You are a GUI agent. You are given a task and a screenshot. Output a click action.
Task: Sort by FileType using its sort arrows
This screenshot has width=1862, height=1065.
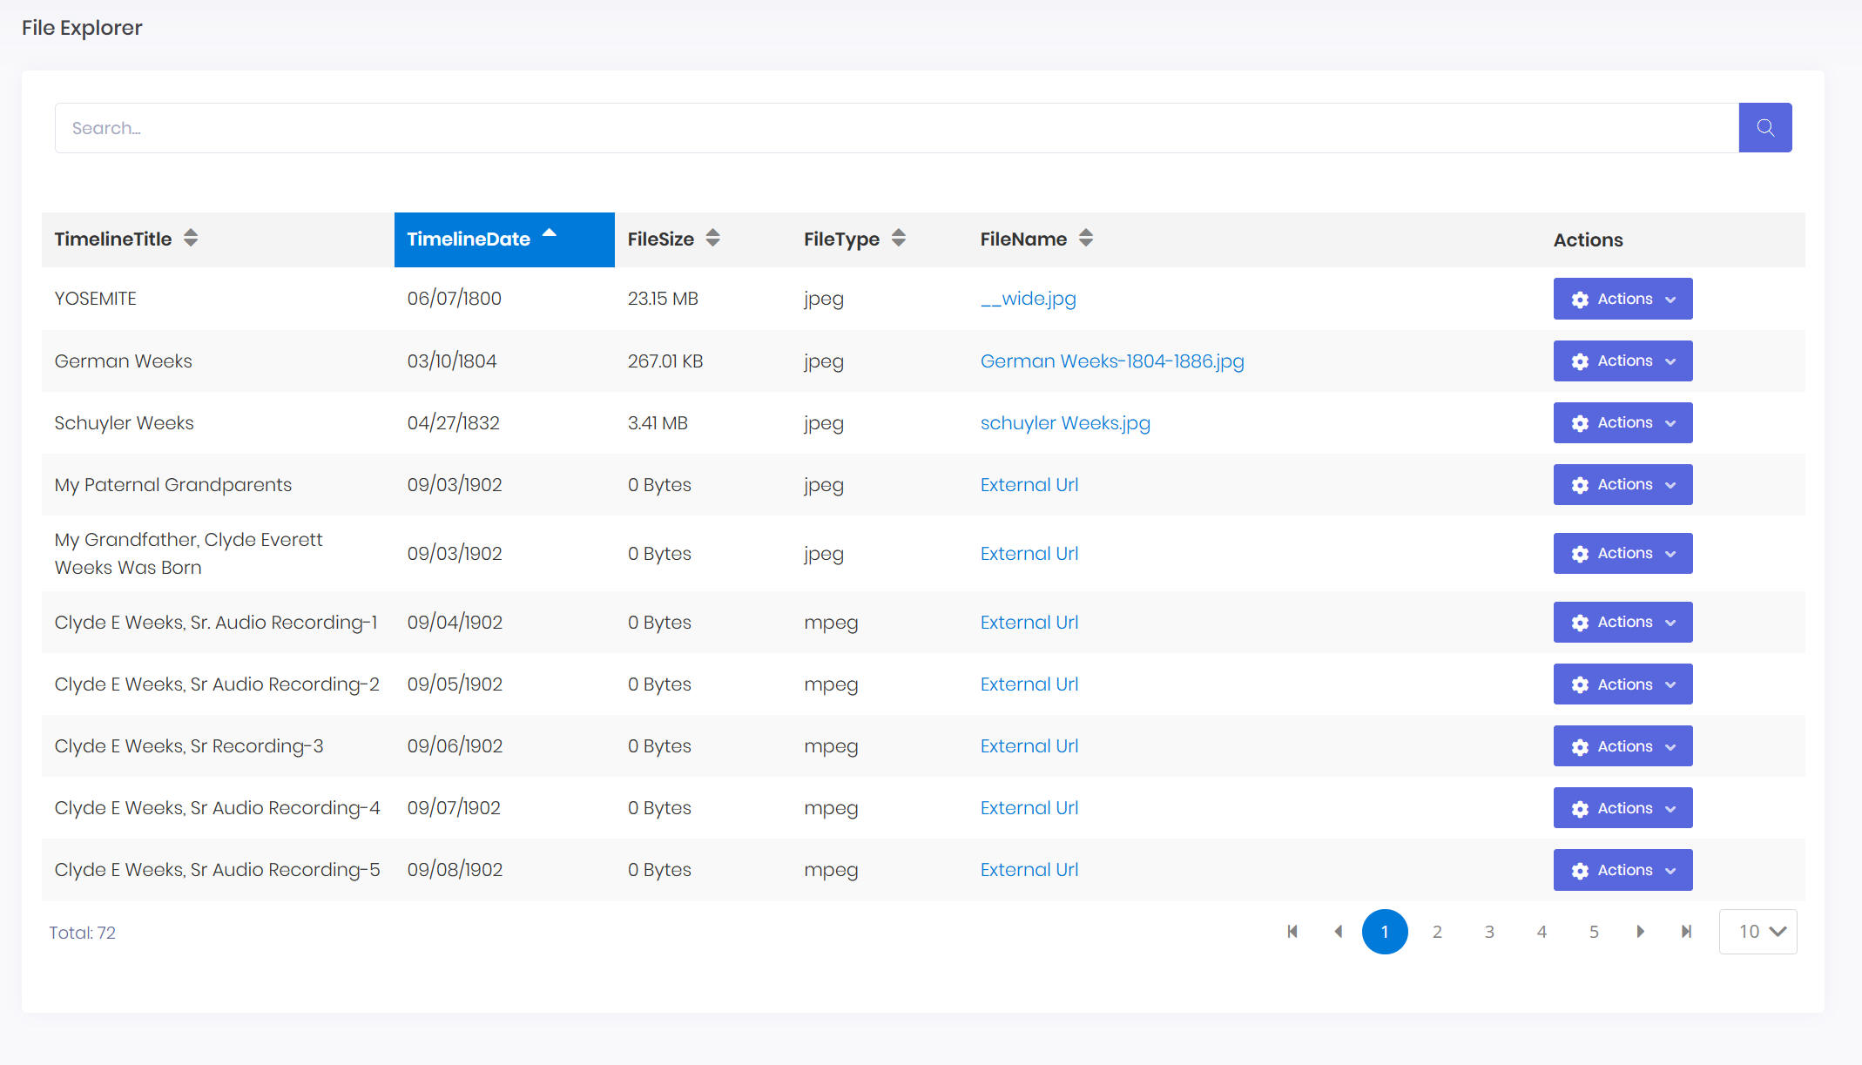click(899, 238)
